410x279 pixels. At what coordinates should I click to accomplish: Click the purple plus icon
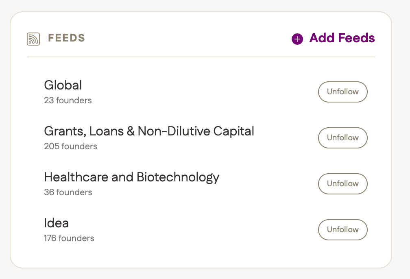click(297, 39)
